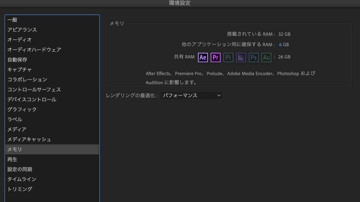Click the 共有 RAM label
This screenshot has width=360, height=202.
point(184,57)
